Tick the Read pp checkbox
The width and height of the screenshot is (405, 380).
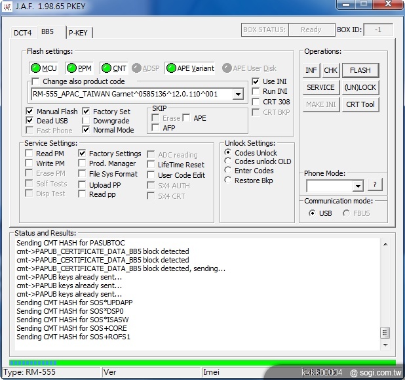point(82,194)
